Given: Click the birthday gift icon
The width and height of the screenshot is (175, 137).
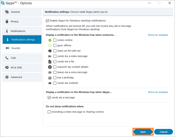Looking at the screenshot, I should 50,78.
